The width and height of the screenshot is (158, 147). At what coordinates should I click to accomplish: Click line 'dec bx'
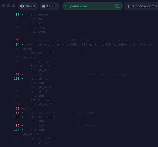[x=36, y=23]
